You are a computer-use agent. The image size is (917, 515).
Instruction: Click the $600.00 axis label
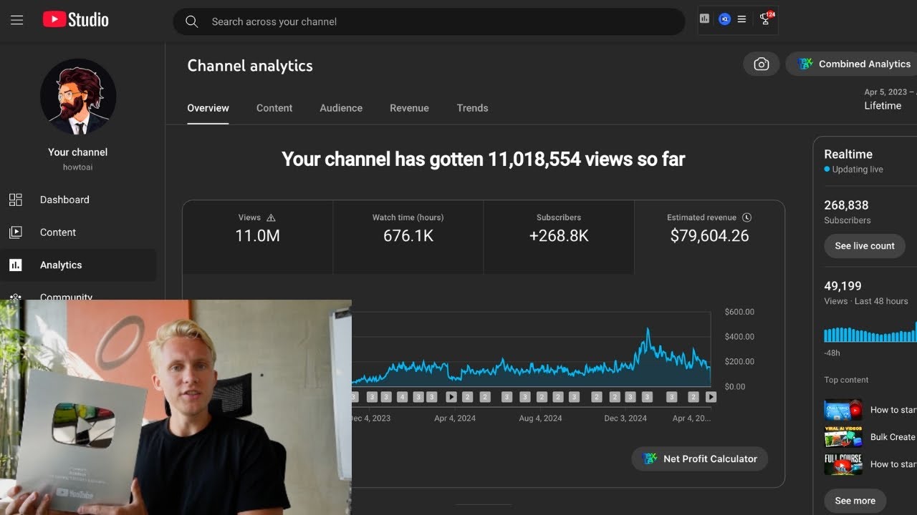[739, 312]
